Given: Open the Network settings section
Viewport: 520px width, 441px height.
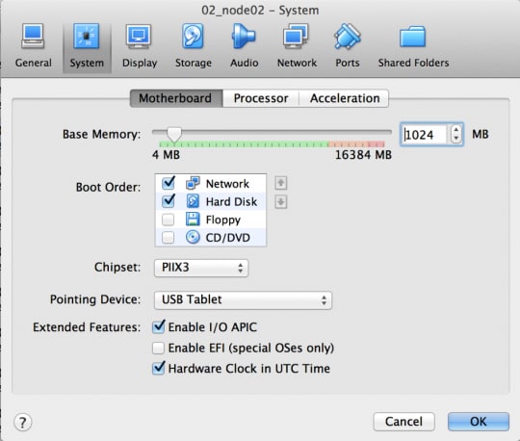Looking at the screenshot, I should pos(297,46).
